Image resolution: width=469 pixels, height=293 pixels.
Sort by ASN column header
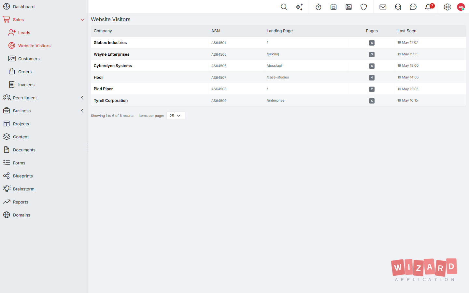216,31
